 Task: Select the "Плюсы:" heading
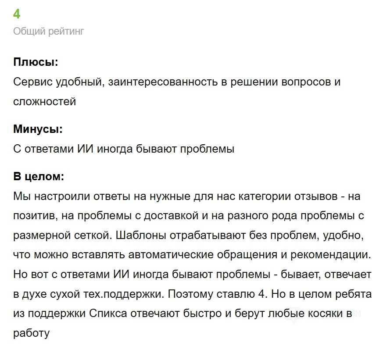click(36, 62)
